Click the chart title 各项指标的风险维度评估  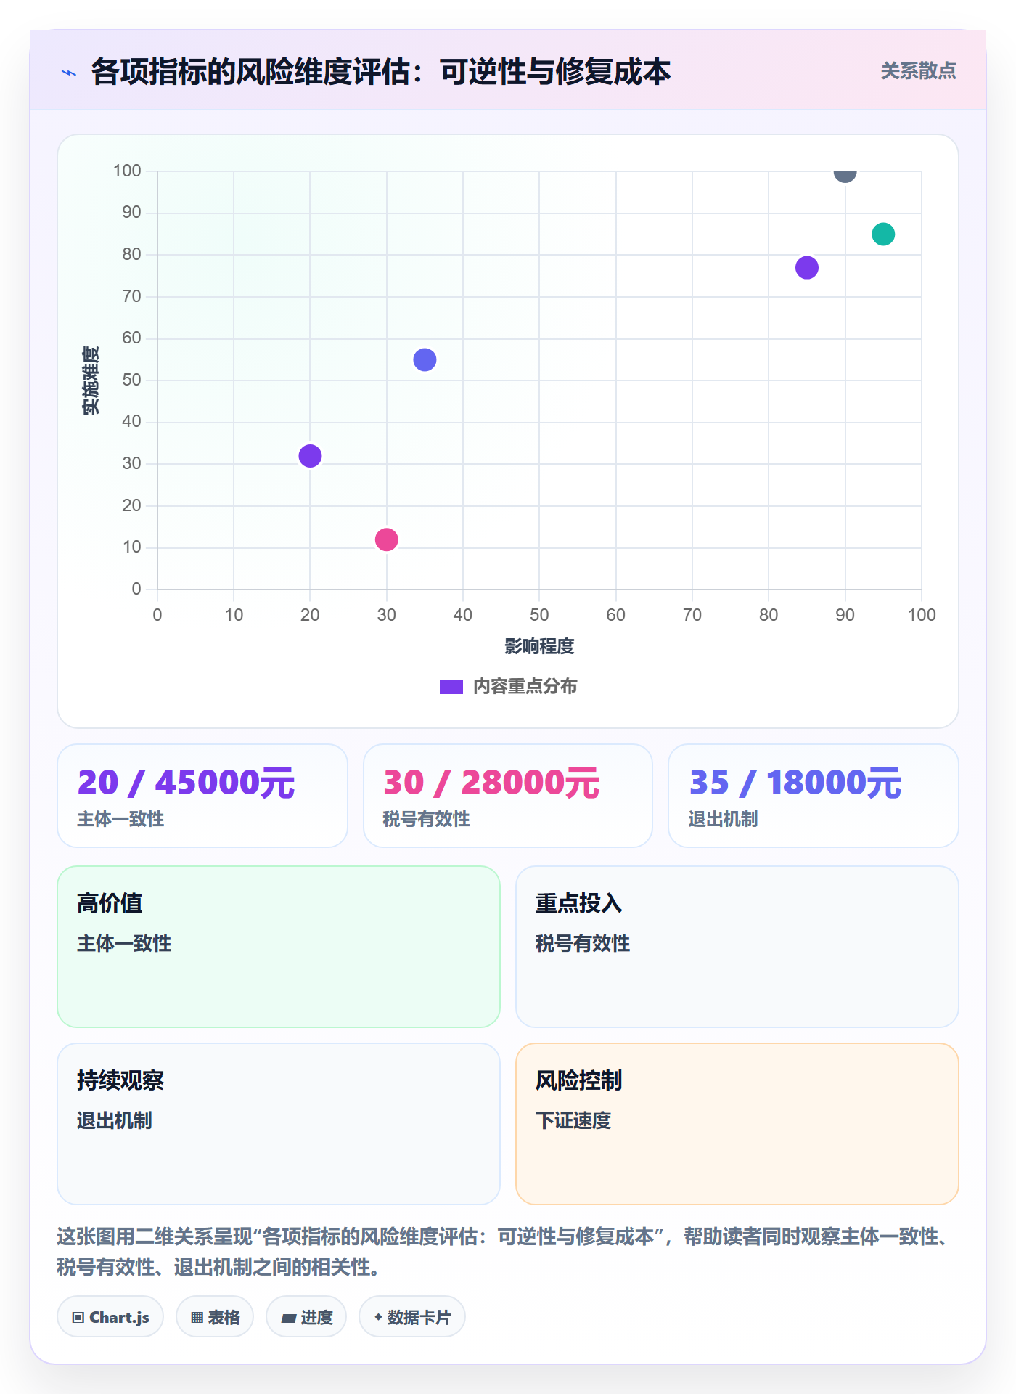(x=380, y=72)
